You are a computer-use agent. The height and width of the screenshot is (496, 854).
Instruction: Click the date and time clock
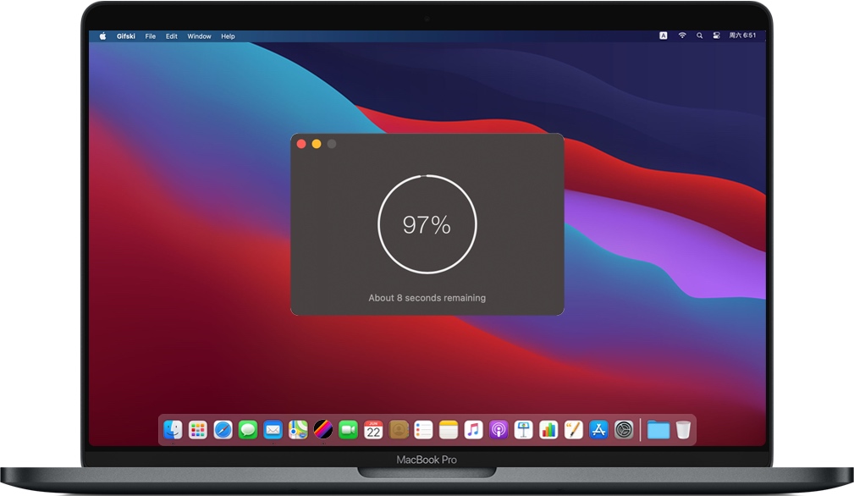(744, 36)
